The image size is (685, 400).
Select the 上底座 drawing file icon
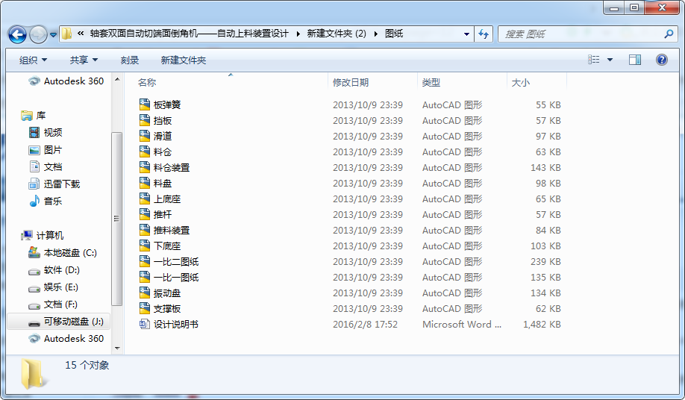[145, 199]
